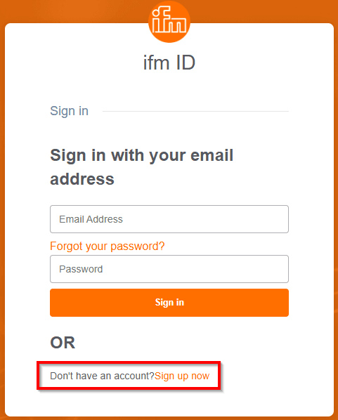Focus the Password input field
The height and width of the screenshot is (420, 338).
coord(169,269)
